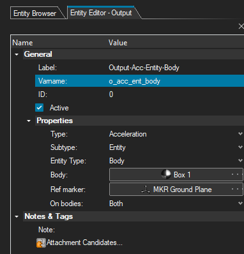
Task: Click the Name column header
Action: point(22,43)
